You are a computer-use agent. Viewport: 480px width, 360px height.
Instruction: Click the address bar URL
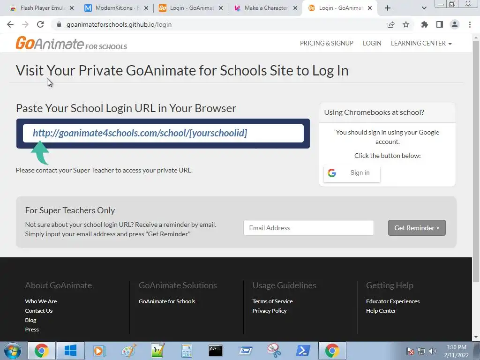tap(119, 24)
